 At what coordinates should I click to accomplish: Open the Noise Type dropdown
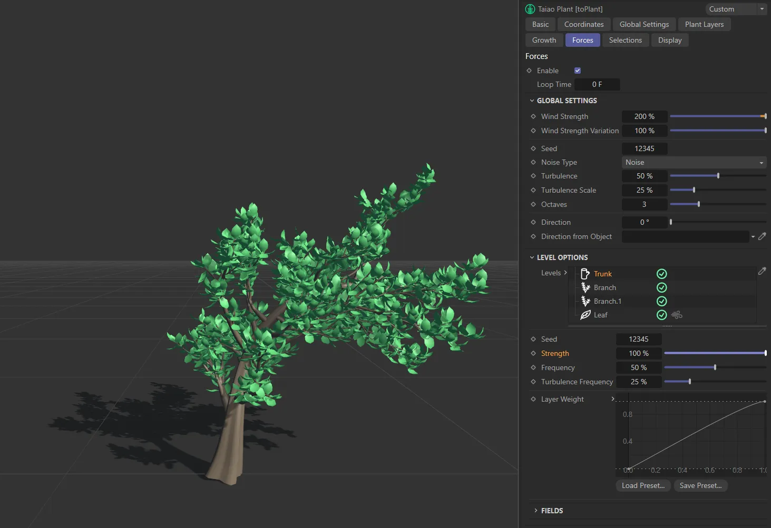coord(694,162)
